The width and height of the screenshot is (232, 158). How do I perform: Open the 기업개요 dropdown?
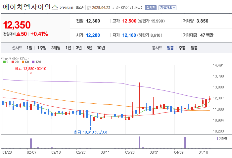(167, 8)
